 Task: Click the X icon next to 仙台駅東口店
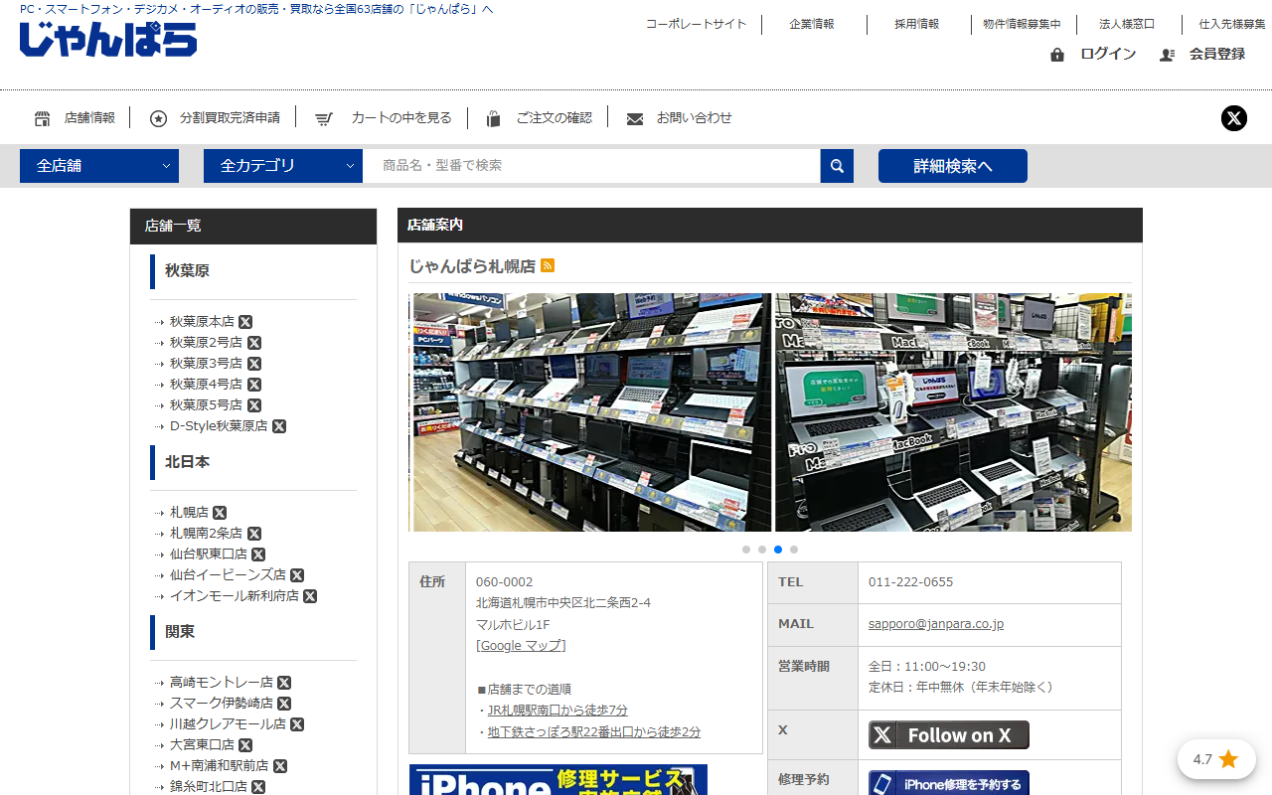pos(258,555)
